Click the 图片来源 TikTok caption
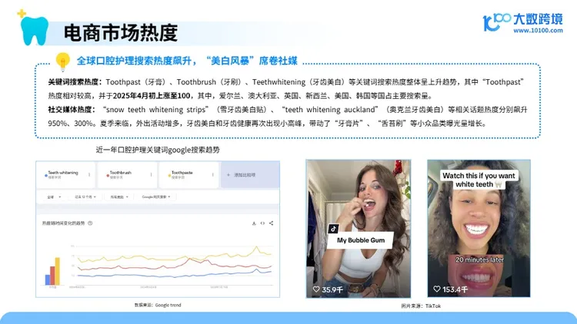The width and height of the screenshot is (577, 324). [421, 306]
